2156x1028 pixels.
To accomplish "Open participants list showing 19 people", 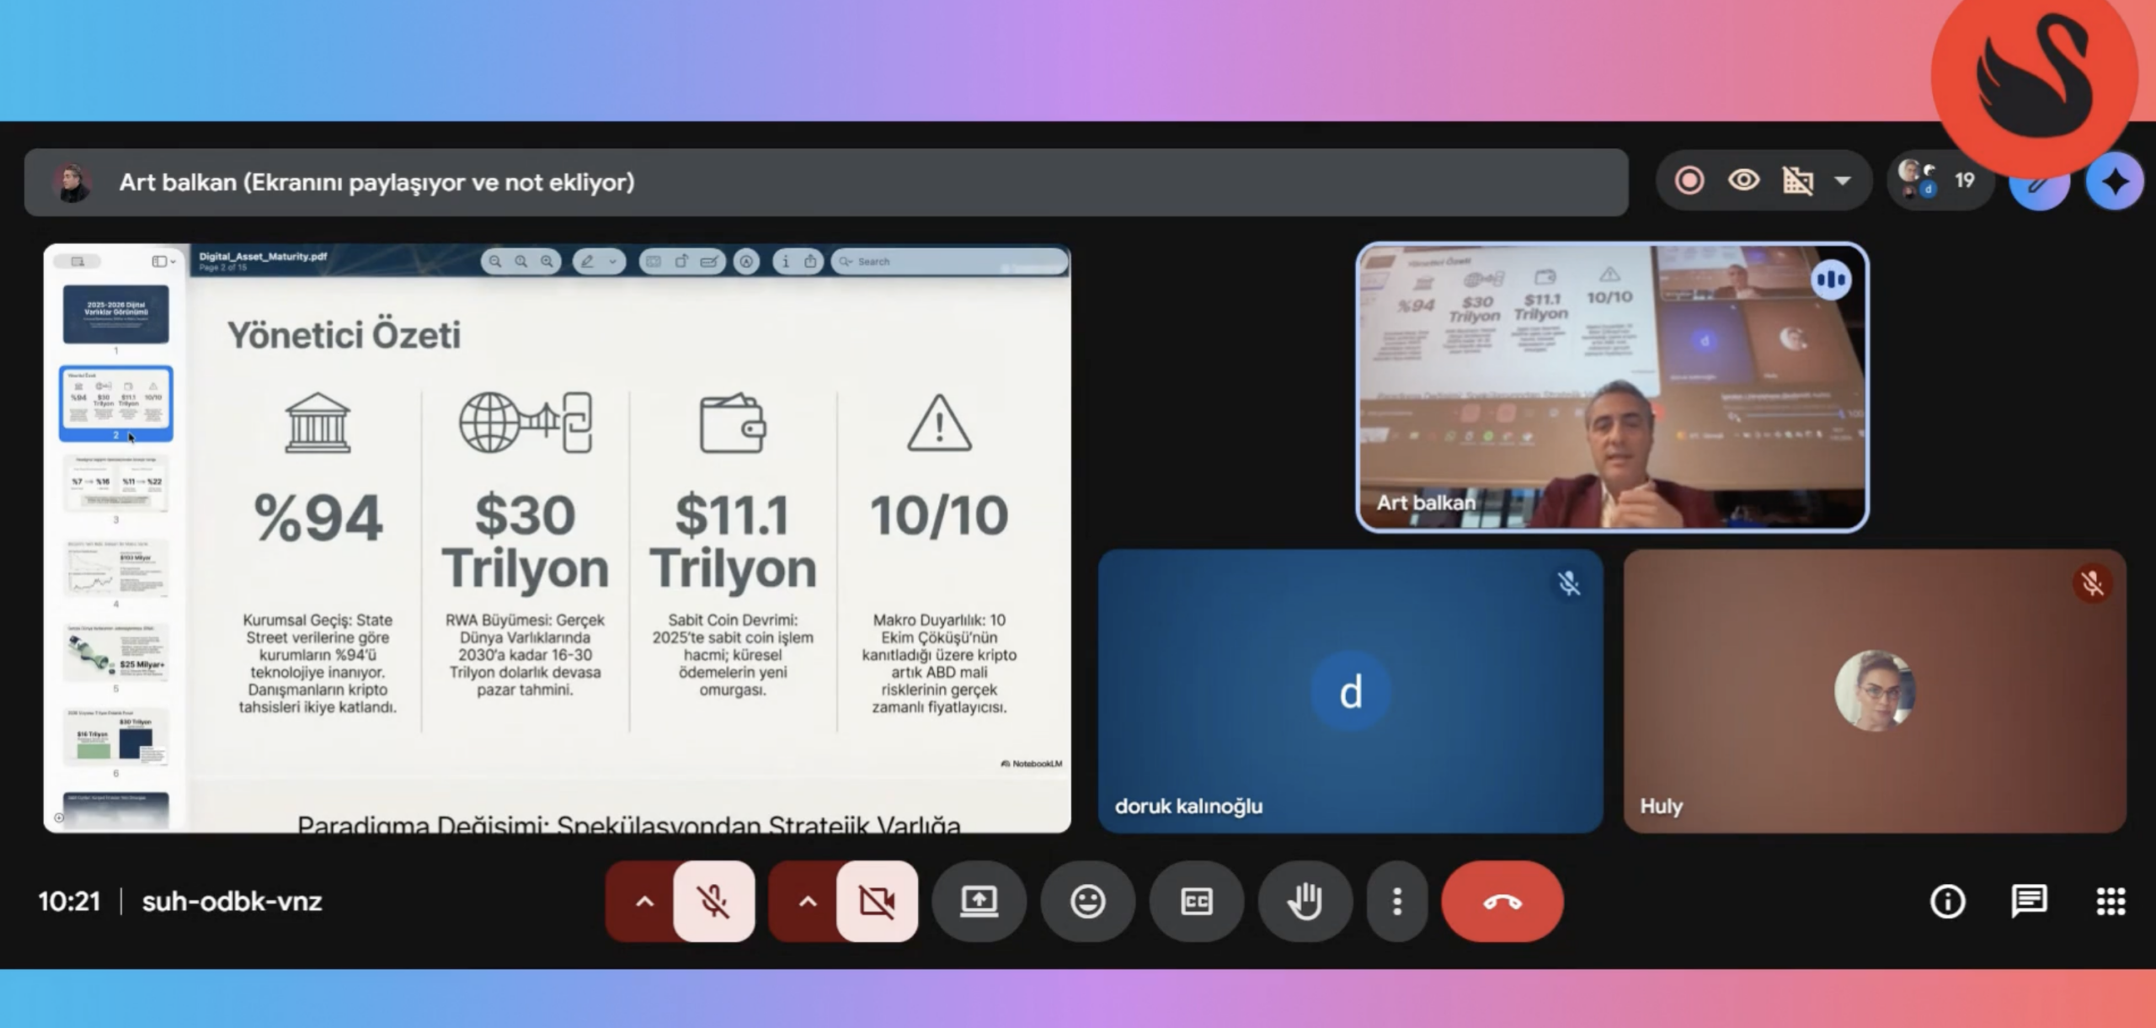I will click(1940, 181).
